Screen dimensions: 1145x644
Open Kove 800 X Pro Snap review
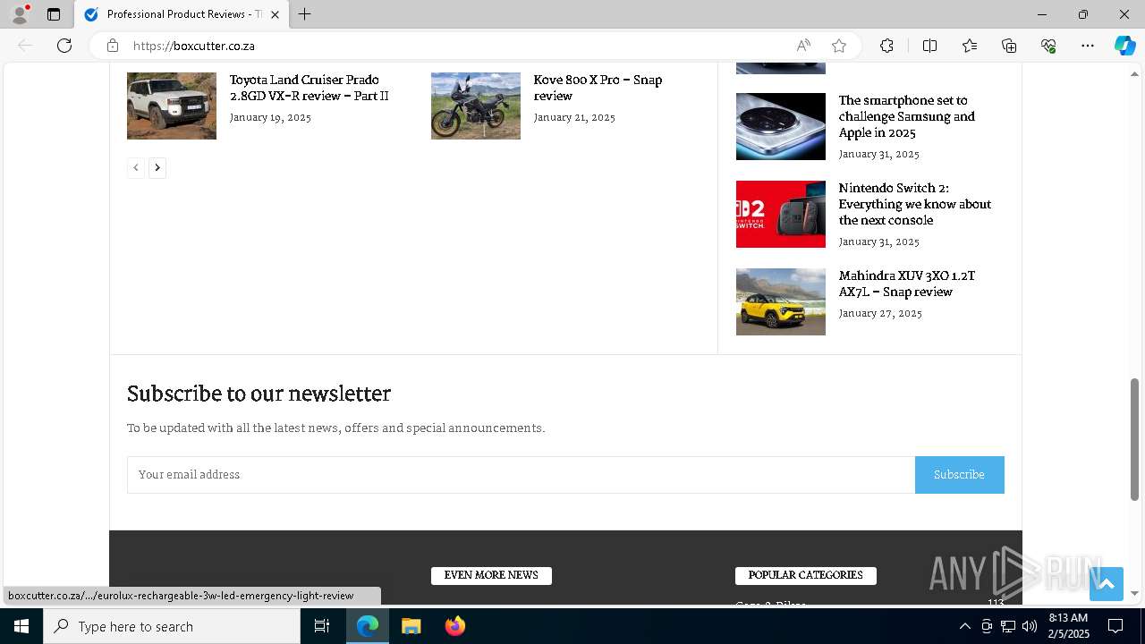click(x=598, y=88)
